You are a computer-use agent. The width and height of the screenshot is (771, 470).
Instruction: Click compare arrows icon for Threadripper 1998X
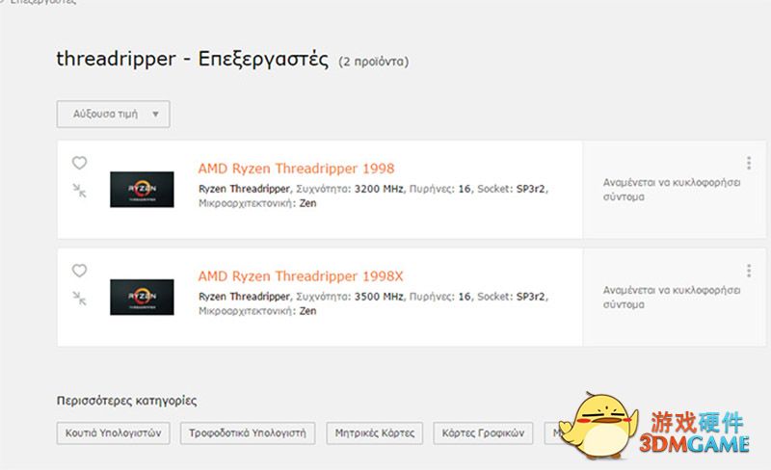tap(79, 299)
